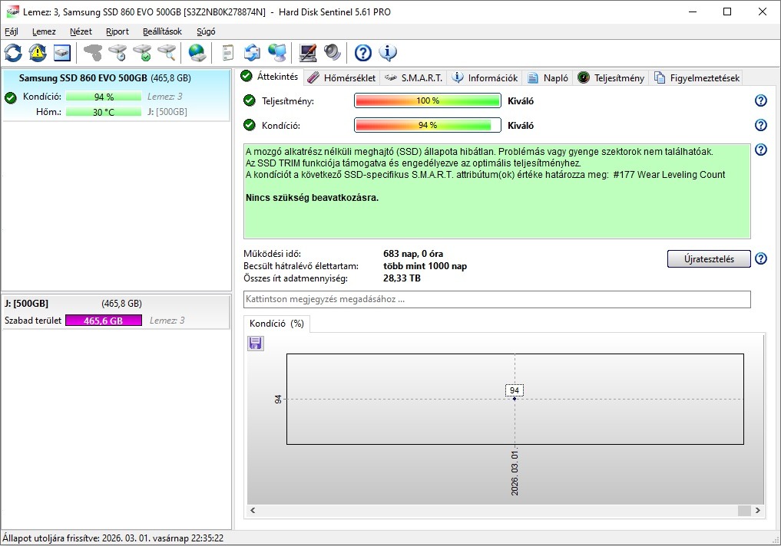The height and width of the screenshot is (546, 781).
Task: Click the status bar Állapot utoljára frissítve text
Action: point(113,538)
